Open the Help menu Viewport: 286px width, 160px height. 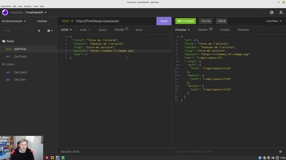(42, 6)
